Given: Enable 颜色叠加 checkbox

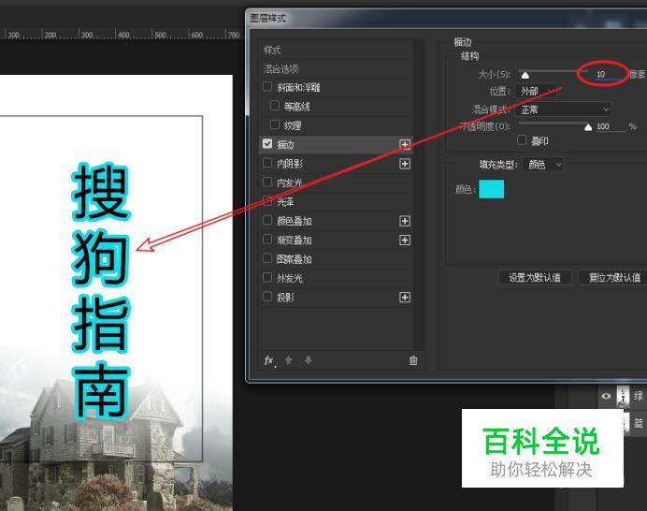Looking at the screenshot, I should pyautogui.click(x=267, y=220).
